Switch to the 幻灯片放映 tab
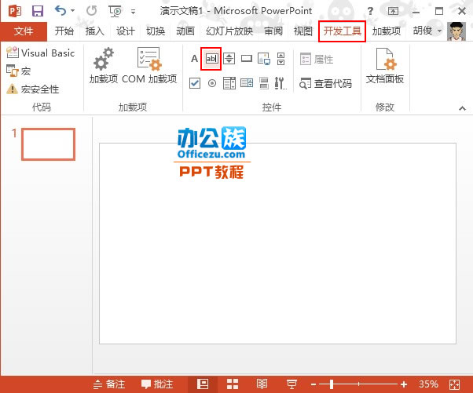Viewport: 473px width, 393px height. click(229, 31)
